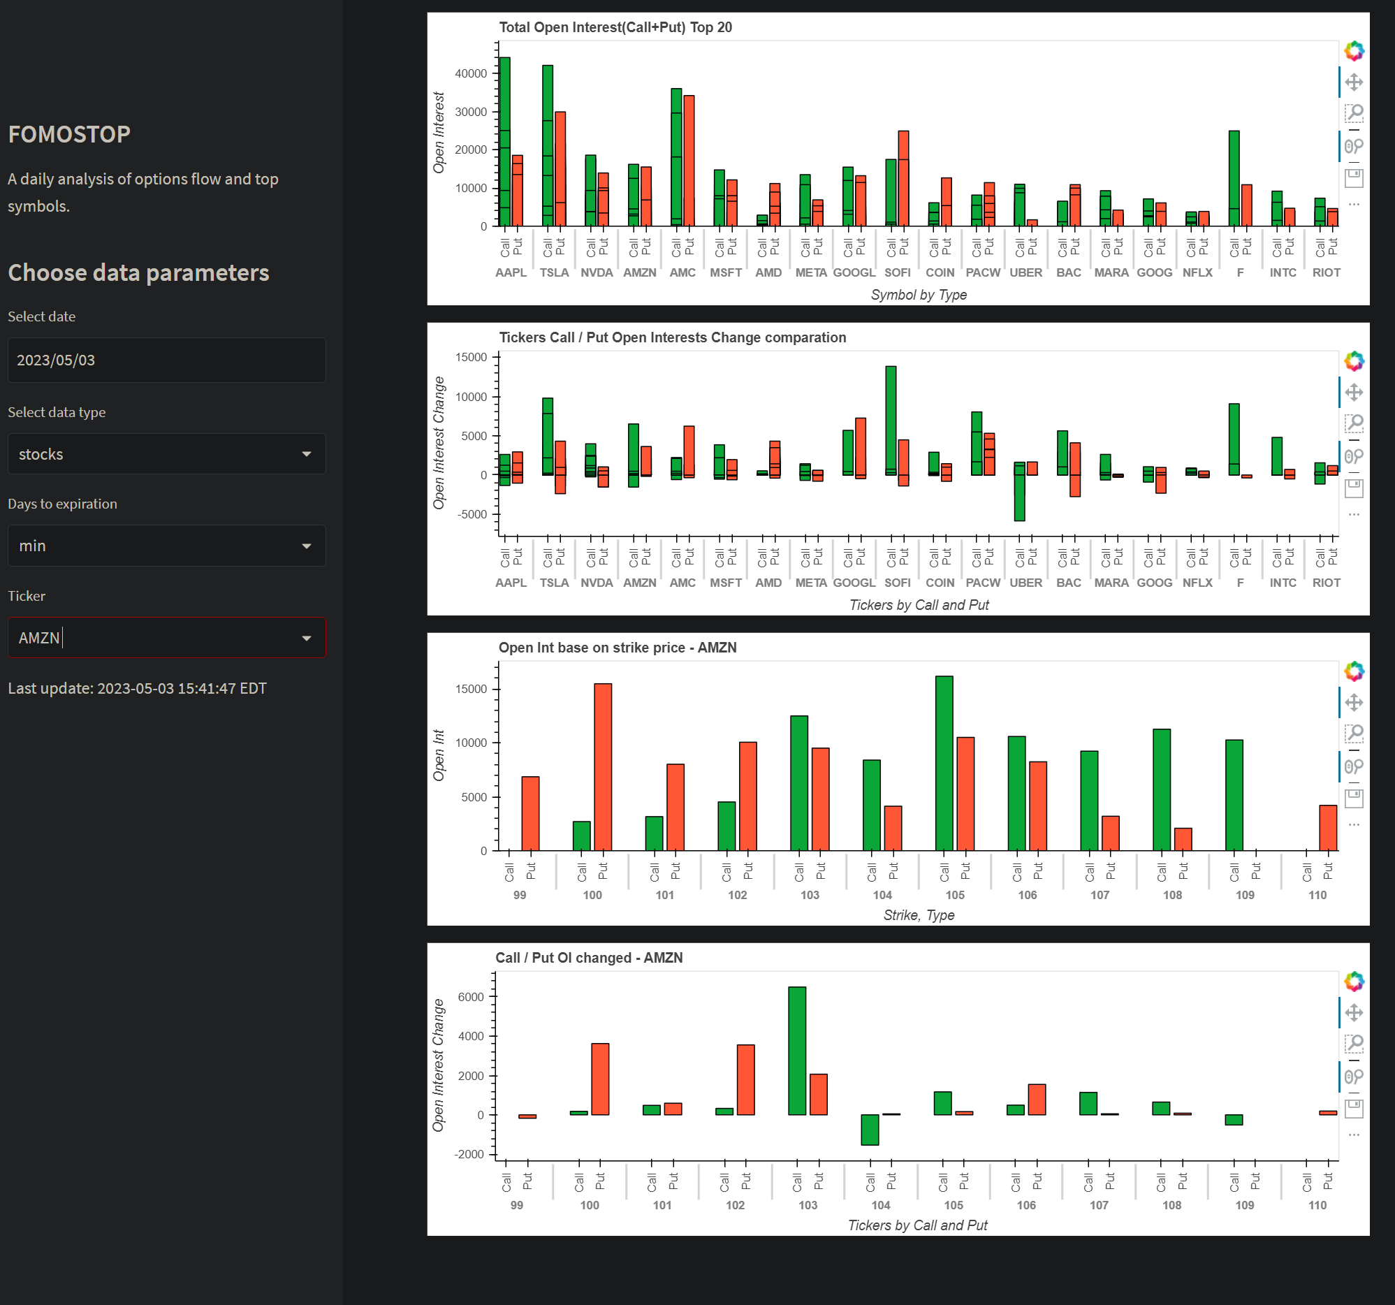Select Box Zoom on Total Open Interest chart

tap(1354, 112)
